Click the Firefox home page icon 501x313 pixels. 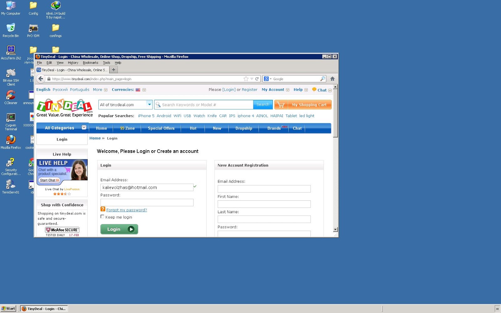coord(333,79)
